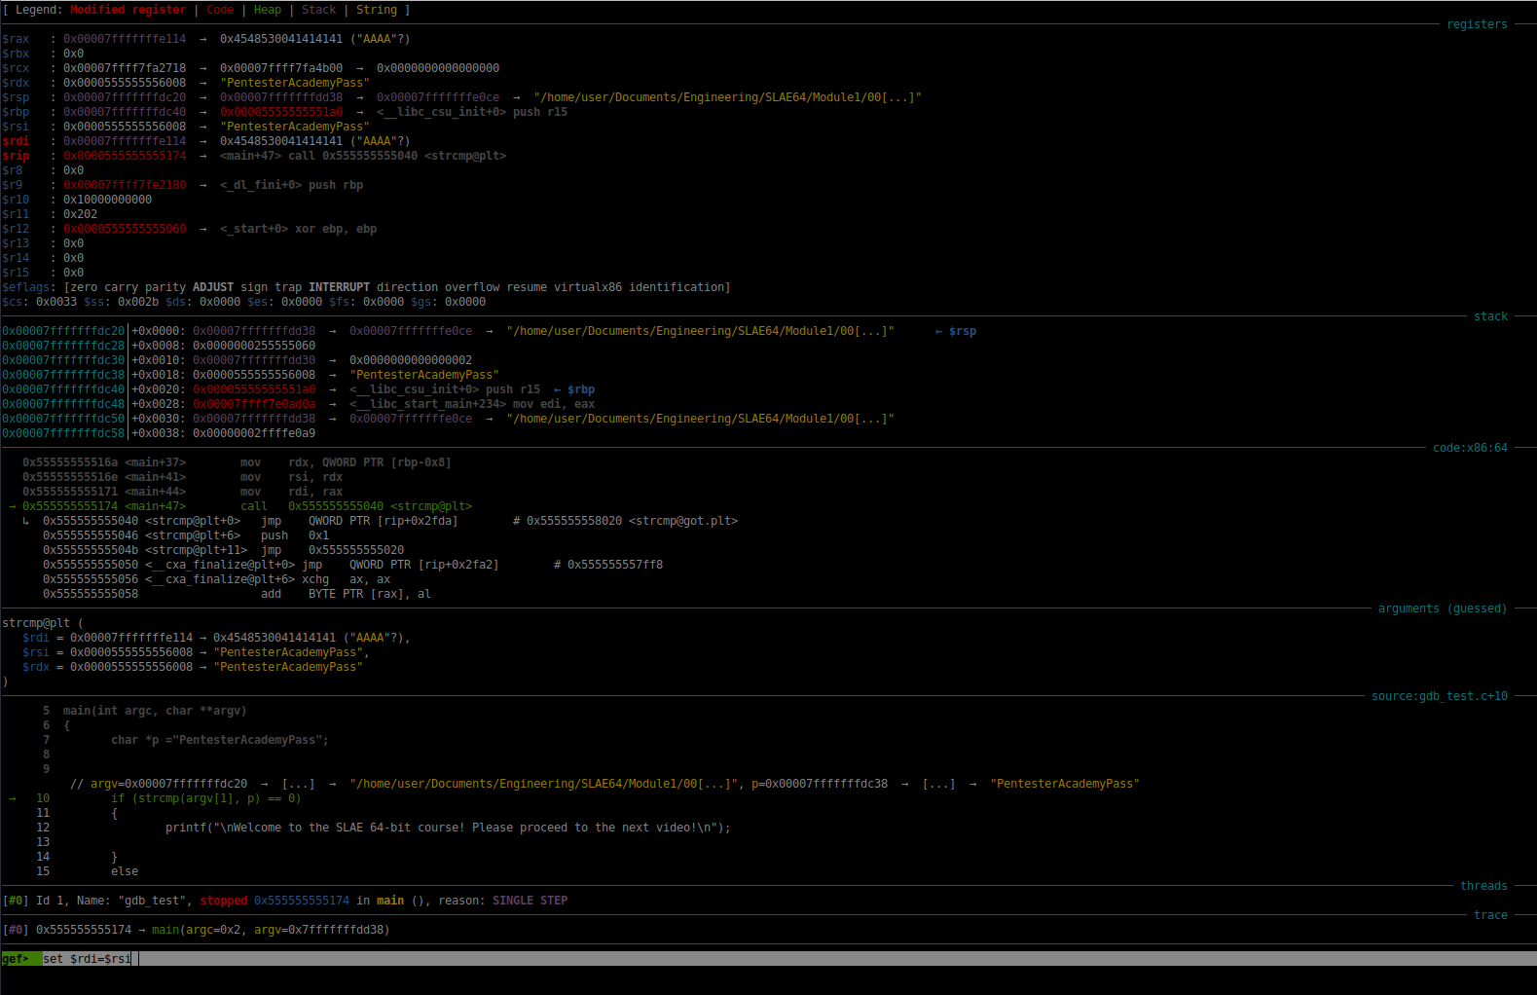This screenshot has width=1537, height=995.
Task: Click the modified $rip register label
Action: [x=16, y=156]
